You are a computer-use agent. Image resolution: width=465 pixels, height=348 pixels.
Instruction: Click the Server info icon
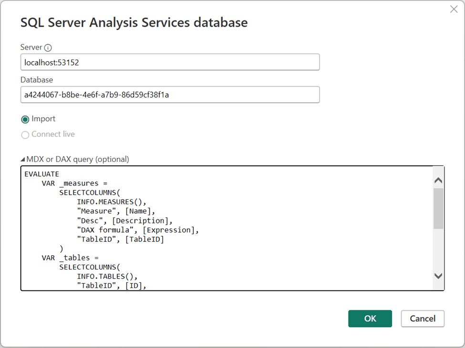(48, 48)
